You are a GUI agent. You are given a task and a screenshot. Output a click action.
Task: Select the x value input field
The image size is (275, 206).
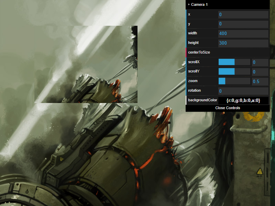[243, 14]
